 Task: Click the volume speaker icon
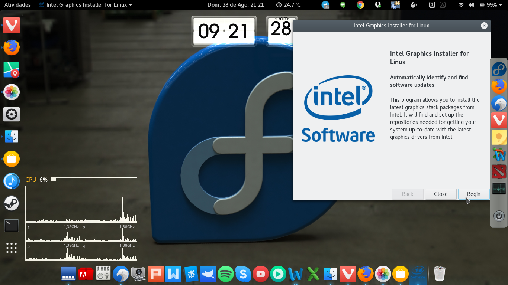471,5
